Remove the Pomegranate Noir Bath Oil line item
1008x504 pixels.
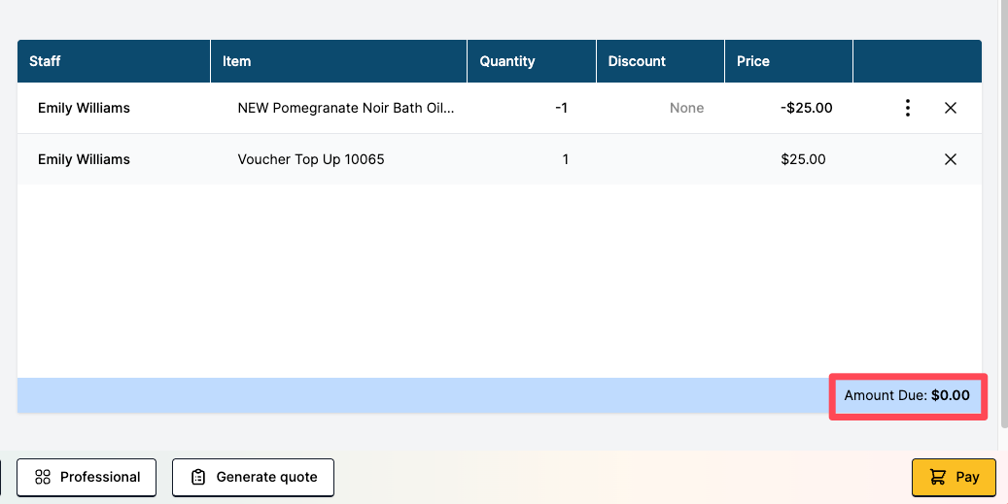pyautogui.click(x=951, y=108)
